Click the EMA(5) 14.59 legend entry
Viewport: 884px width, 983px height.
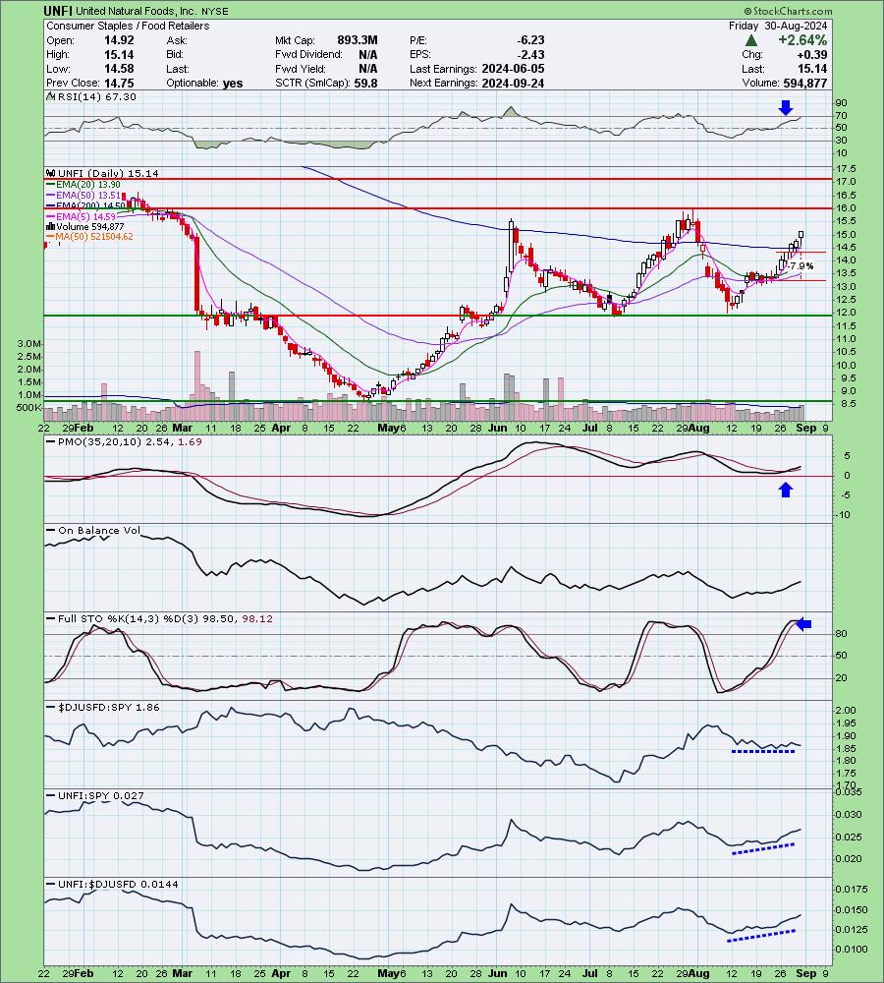pos(83,216)
